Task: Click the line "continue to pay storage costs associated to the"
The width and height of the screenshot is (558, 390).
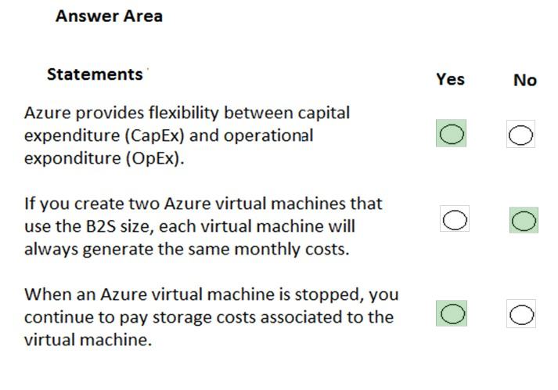Action: [208, 318]
